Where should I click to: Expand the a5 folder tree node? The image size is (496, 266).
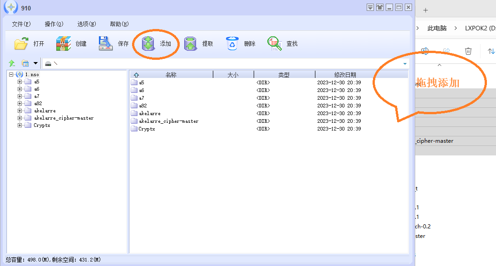click(20, 82)
